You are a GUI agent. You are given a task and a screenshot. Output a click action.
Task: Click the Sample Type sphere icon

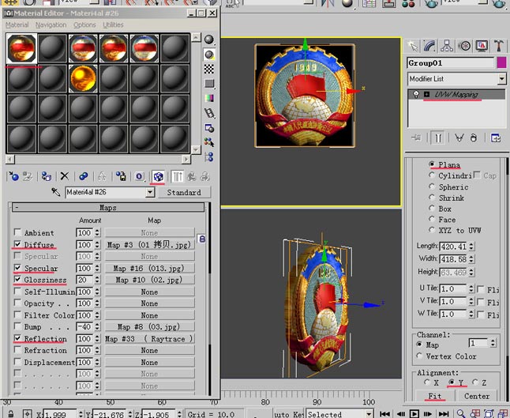click(209, 40)
